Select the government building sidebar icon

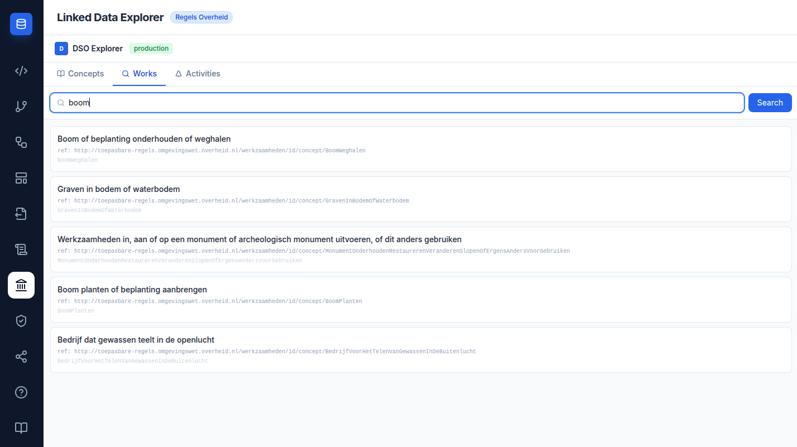(21, 285)
